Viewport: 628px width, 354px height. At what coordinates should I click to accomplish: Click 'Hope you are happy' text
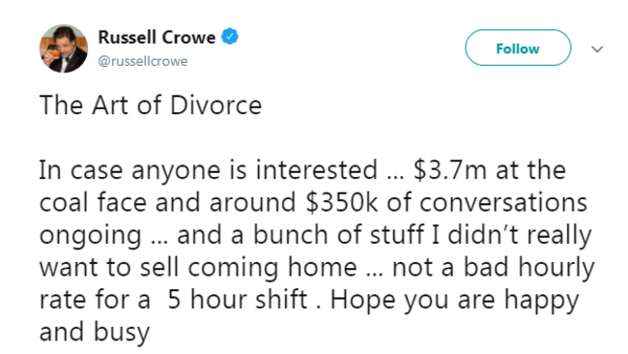pos(455,301)
